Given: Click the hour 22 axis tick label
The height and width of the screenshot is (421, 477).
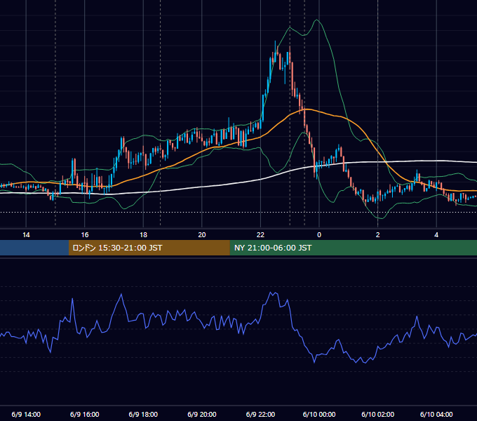Looking at the screenshot, I should [260, 235].
